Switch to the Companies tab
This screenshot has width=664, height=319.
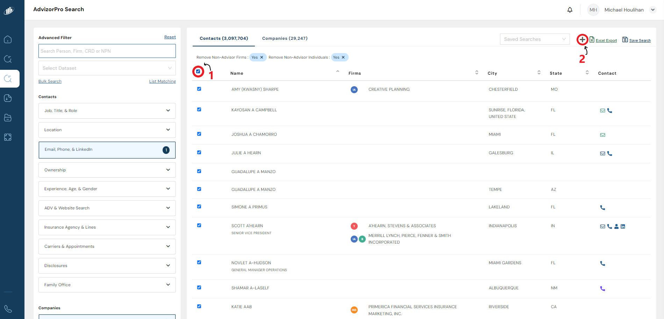point(285,38)
